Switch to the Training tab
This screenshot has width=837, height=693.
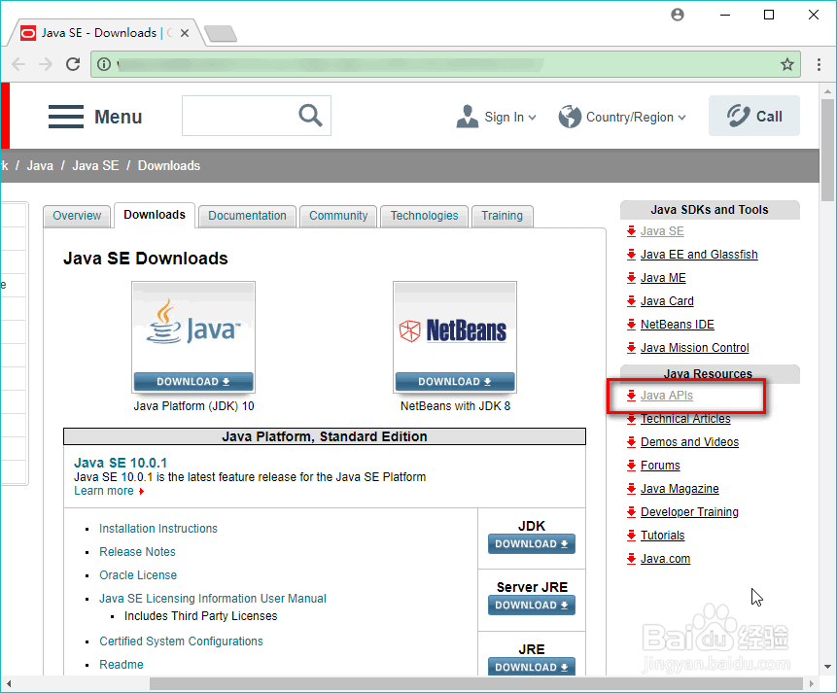click(x=502, y=216)
